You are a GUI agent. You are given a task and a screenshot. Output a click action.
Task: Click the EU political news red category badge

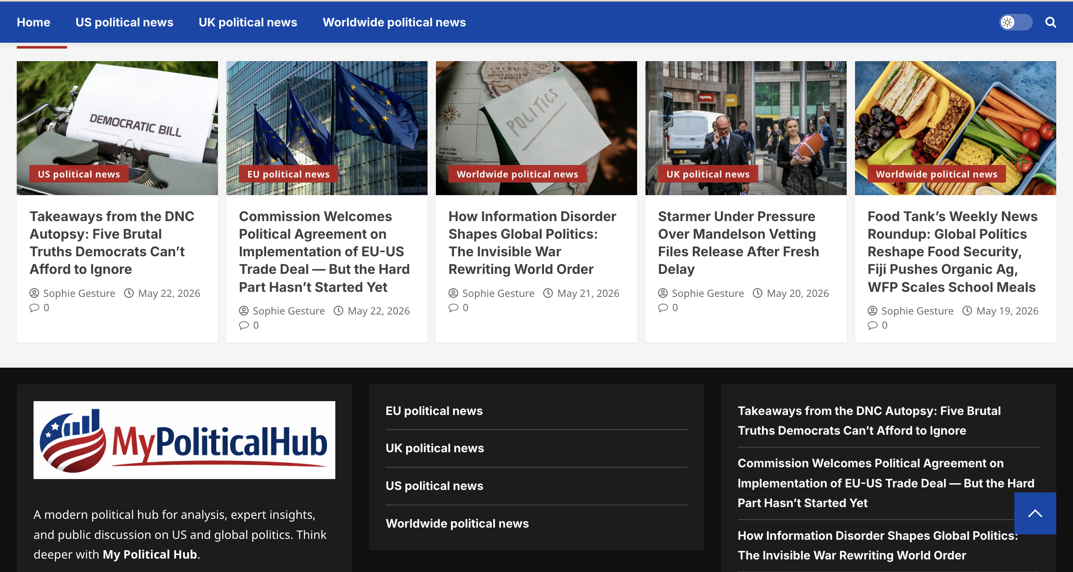(x=288, y=174)
